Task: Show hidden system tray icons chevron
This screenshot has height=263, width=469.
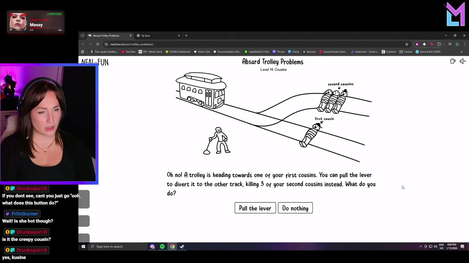Action: point(421,247)
